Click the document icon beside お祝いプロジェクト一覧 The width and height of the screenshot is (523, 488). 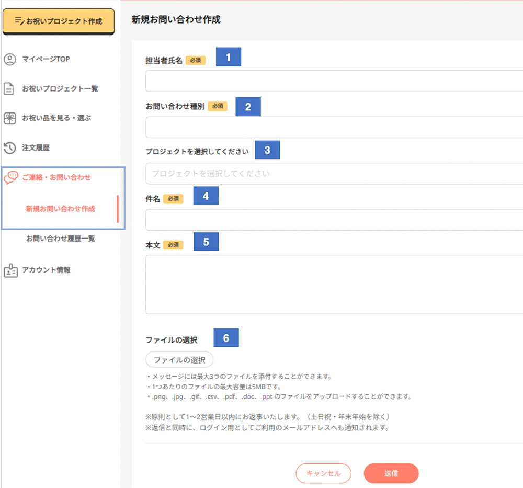9,88
